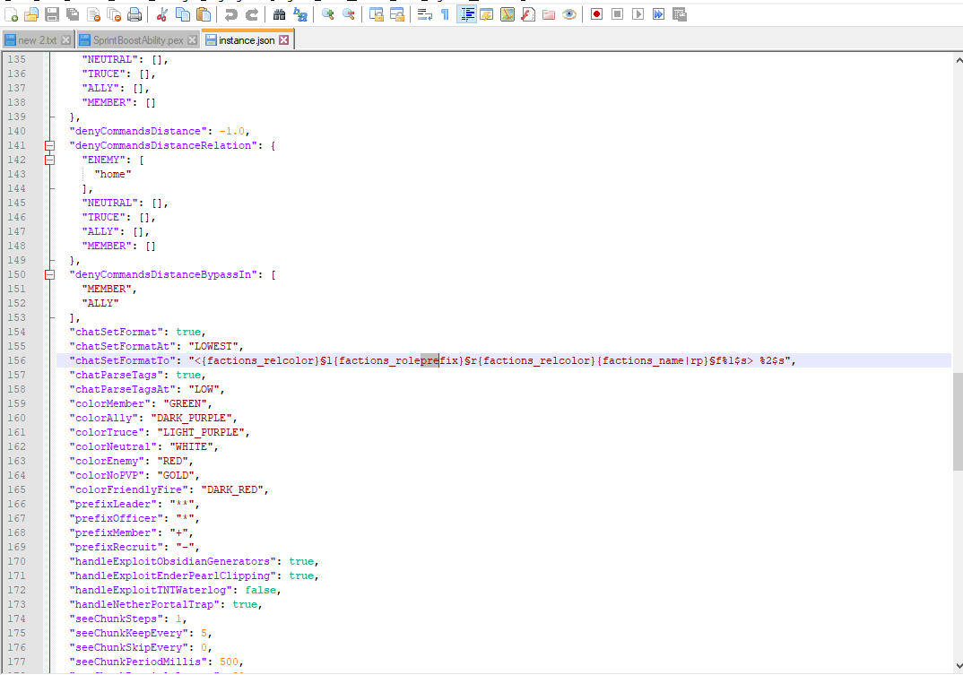Save the current file
Screen dimensions: 963x675
point(52,14)
